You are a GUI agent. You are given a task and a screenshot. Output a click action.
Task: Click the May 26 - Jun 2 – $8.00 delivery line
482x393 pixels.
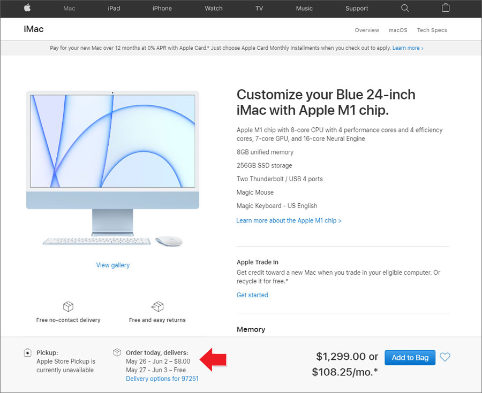[x=158, y=361]
